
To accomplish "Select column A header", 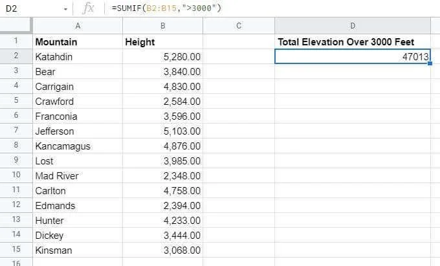I will pos(78,26).
